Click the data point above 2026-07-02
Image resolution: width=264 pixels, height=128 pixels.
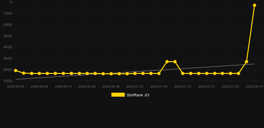tap(135, 73)
